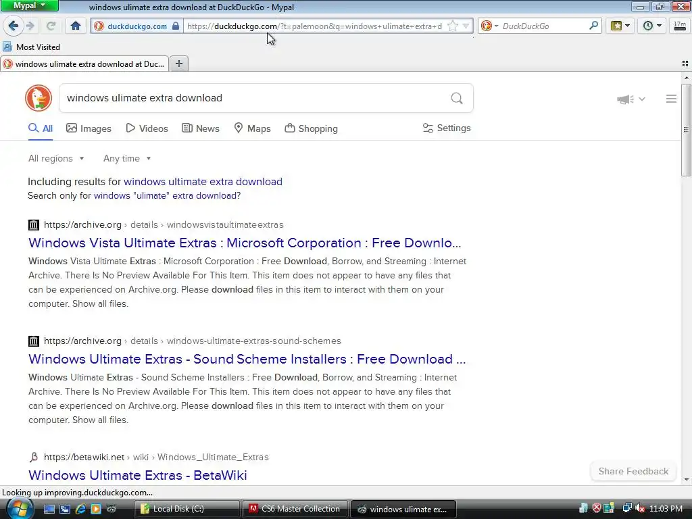This screenshot has width=692, height=519.
Task: Open the Sound Scheme Installers result
Action: coord(247,359)
